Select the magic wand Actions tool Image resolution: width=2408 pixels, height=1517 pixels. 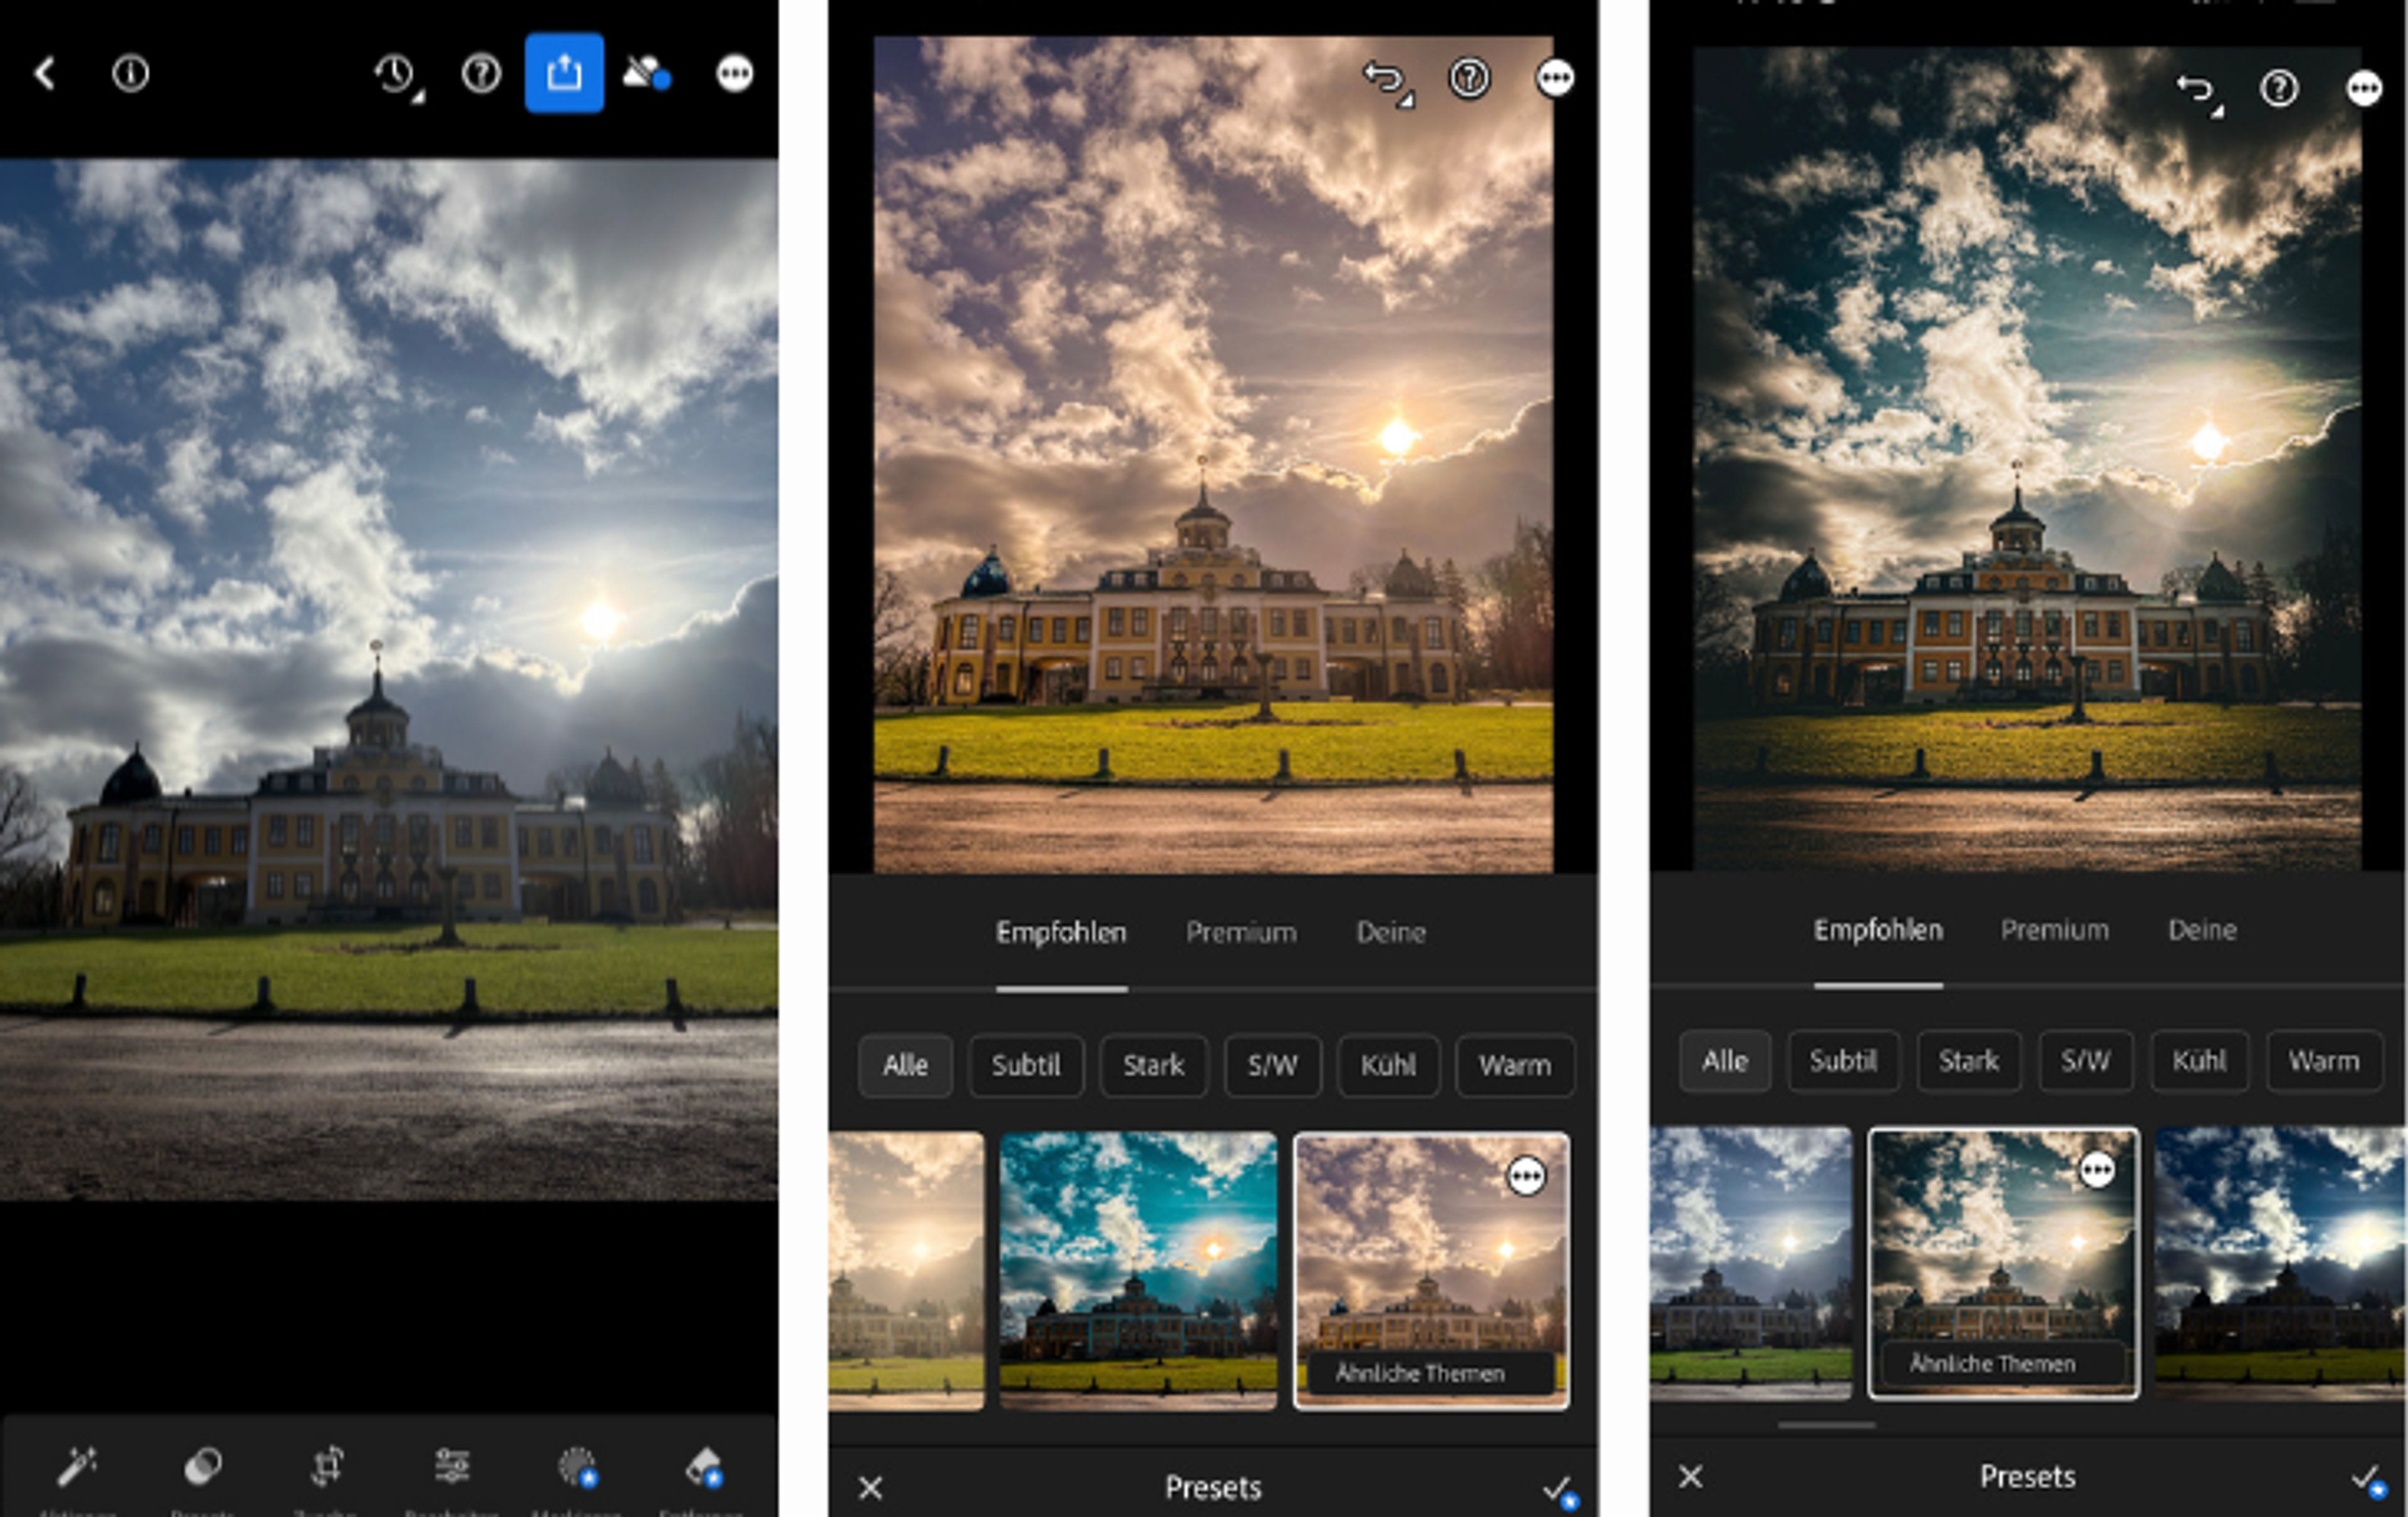[77, 1467]
